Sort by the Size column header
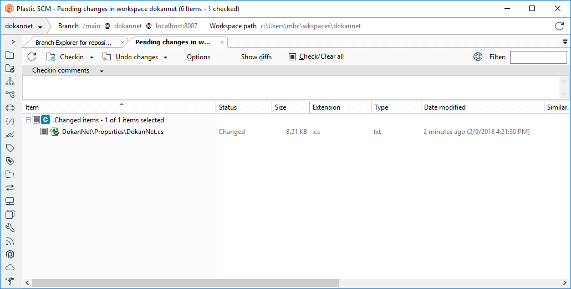The height and width of the screenshot is (289, 571). coord(290,107)
